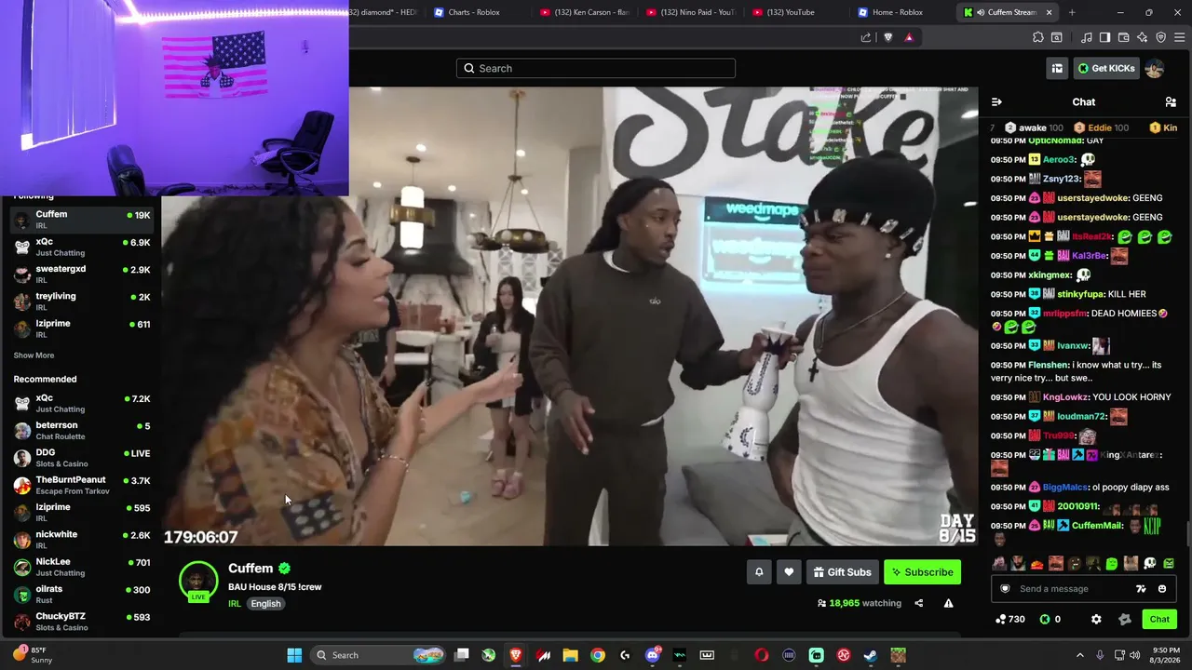Click the English language tag
The image size is (1192, 670).
coord(265,603)
